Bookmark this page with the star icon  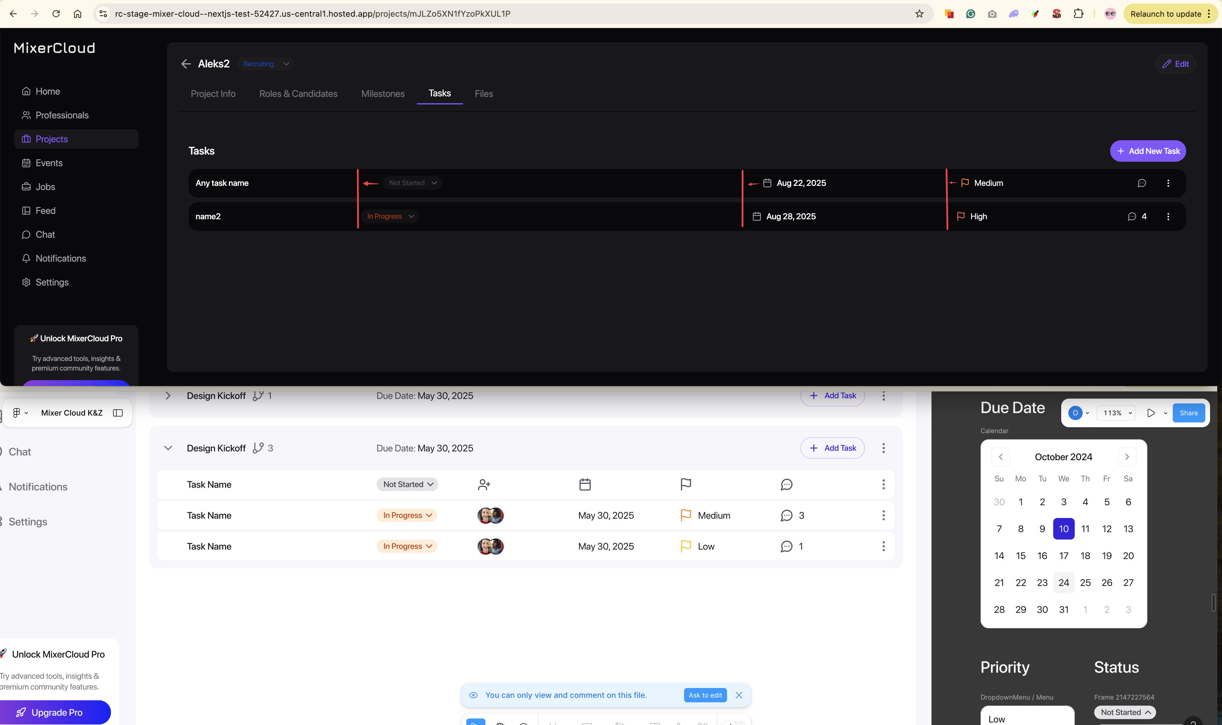pos(919,14)
